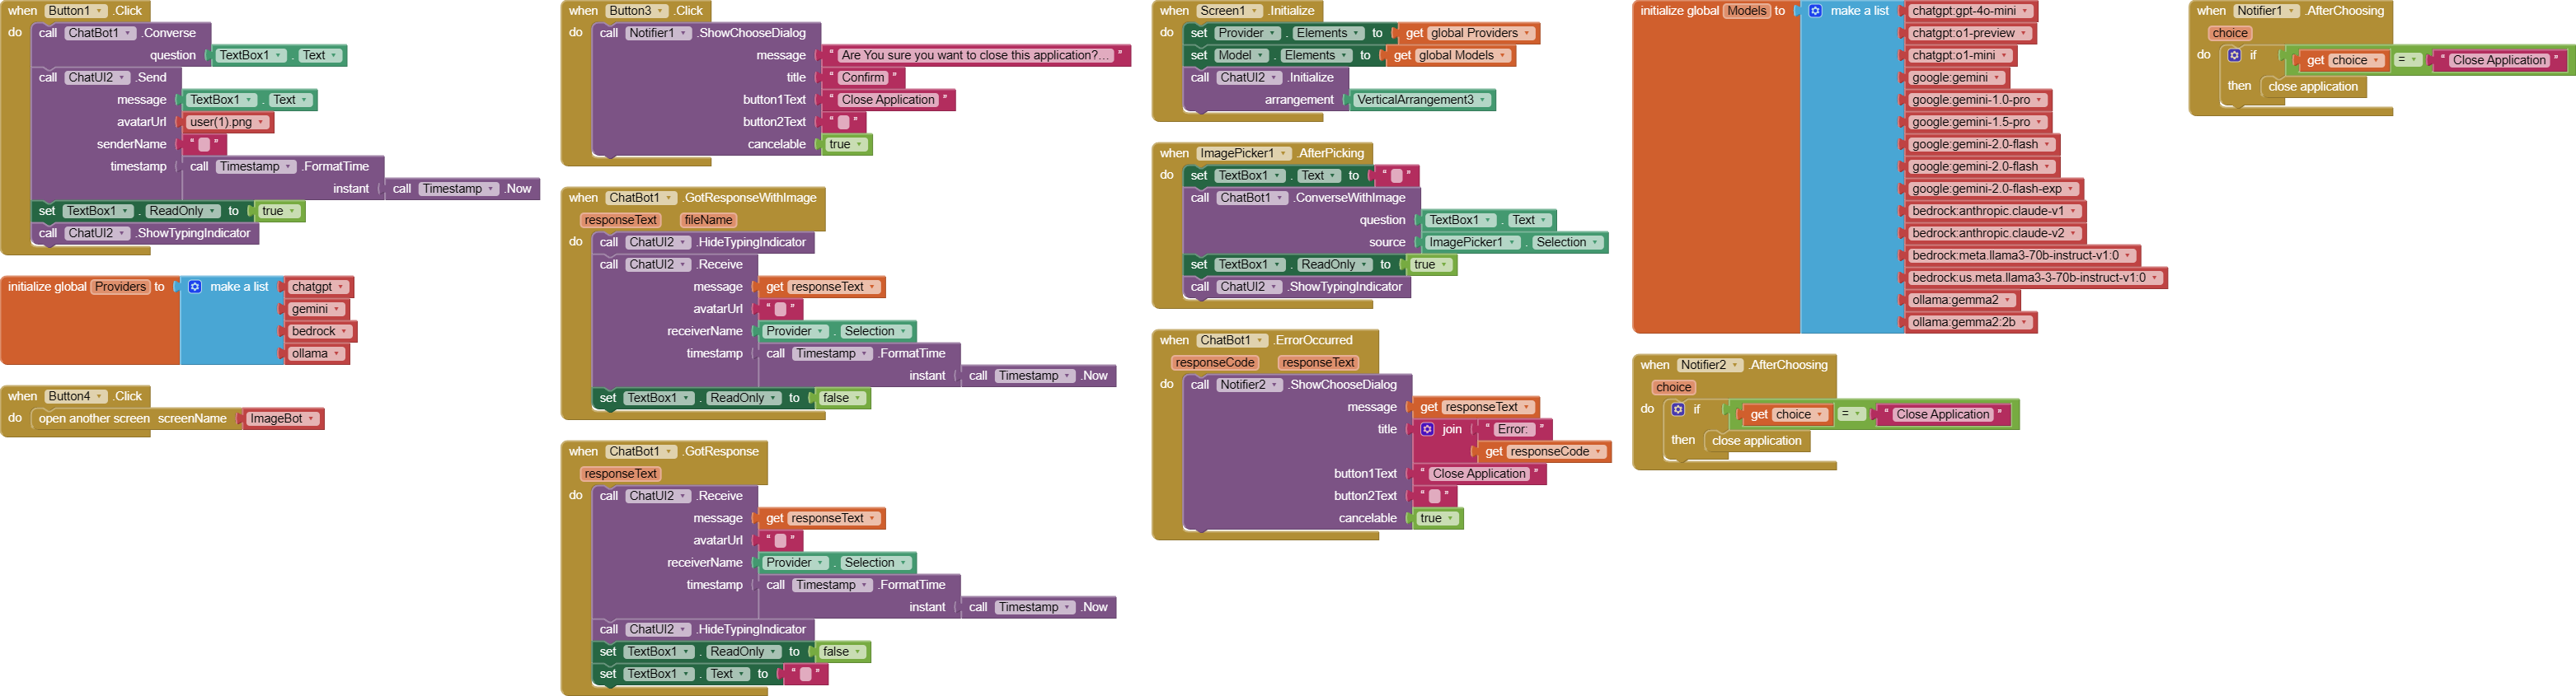Image resolution: width=2576 pixels, height=696 pixels.
Task: Toggle the ReadOnly true value in Button1.Click
Action: pyautogui.click(x=278, y=212)
